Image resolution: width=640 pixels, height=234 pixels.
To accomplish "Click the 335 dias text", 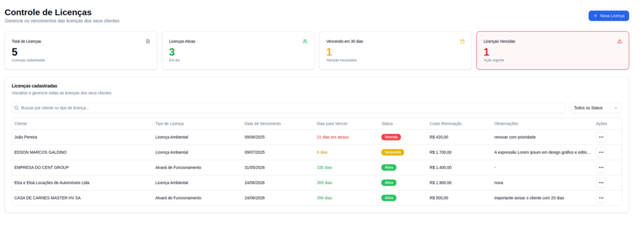I will click(x=324, y=168).
